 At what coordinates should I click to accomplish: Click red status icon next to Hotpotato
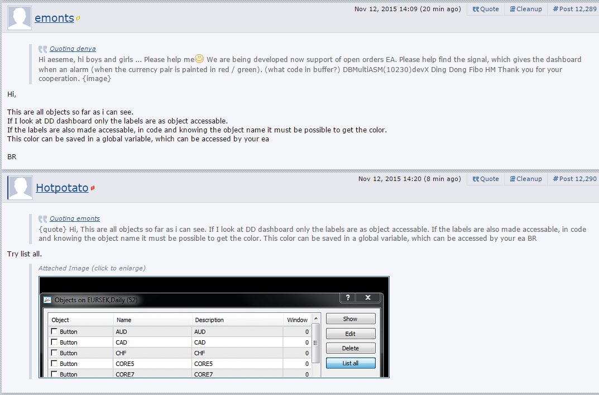pyautogui.click(x=93, y=188)
